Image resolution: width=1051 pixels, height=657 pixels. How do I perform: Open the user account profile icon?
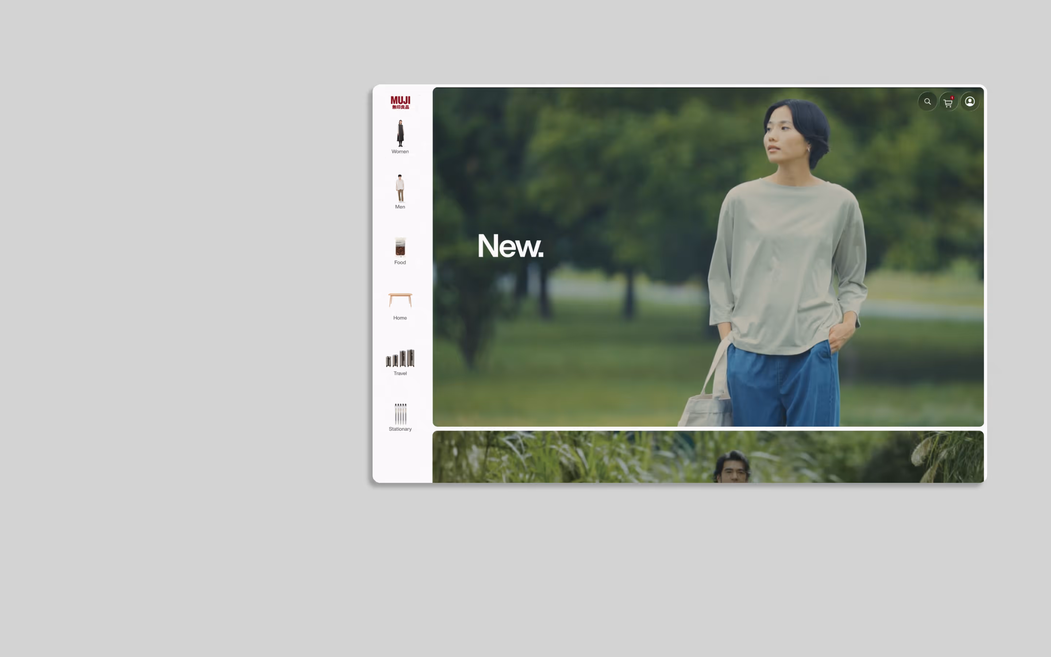(969, 102)
